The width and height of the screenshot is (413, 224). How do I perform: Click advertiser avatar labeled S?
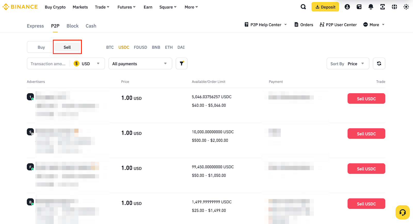click(30, 132)
